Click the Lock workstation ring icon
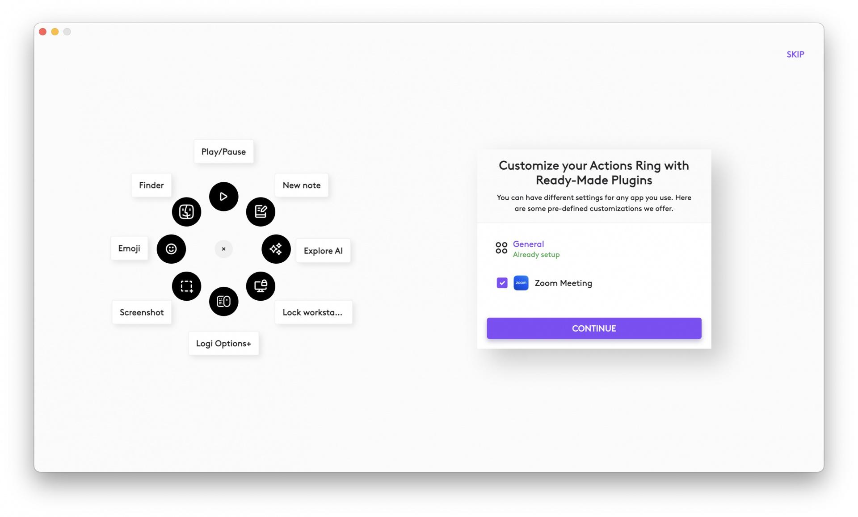The height and width of the screenshot is (517, 858). (x=261, y=286)
